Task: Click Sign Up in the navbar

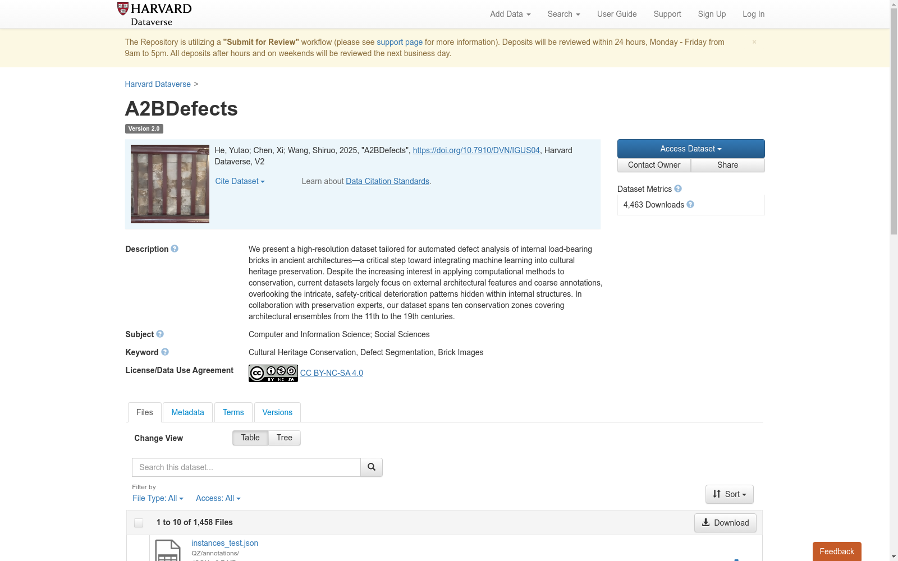Action: point(712,14)
